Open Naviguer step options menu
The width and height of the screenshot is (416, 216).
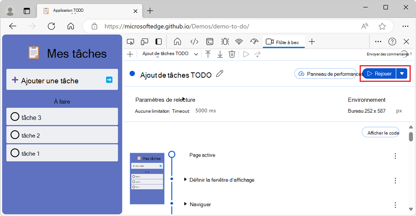tap(395, 205)
